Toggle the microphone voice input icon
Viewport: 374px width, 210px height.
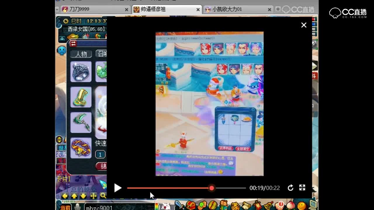pyautogui.click(x=77, y=207)
